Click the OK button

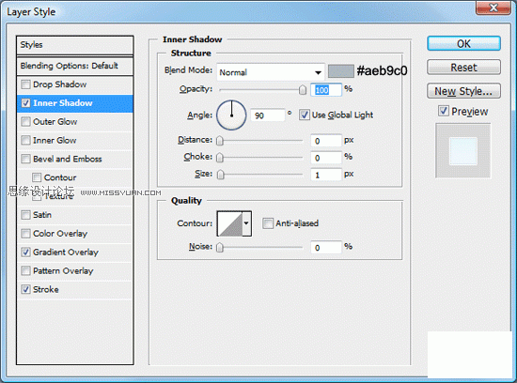click(x=463, y=44)
